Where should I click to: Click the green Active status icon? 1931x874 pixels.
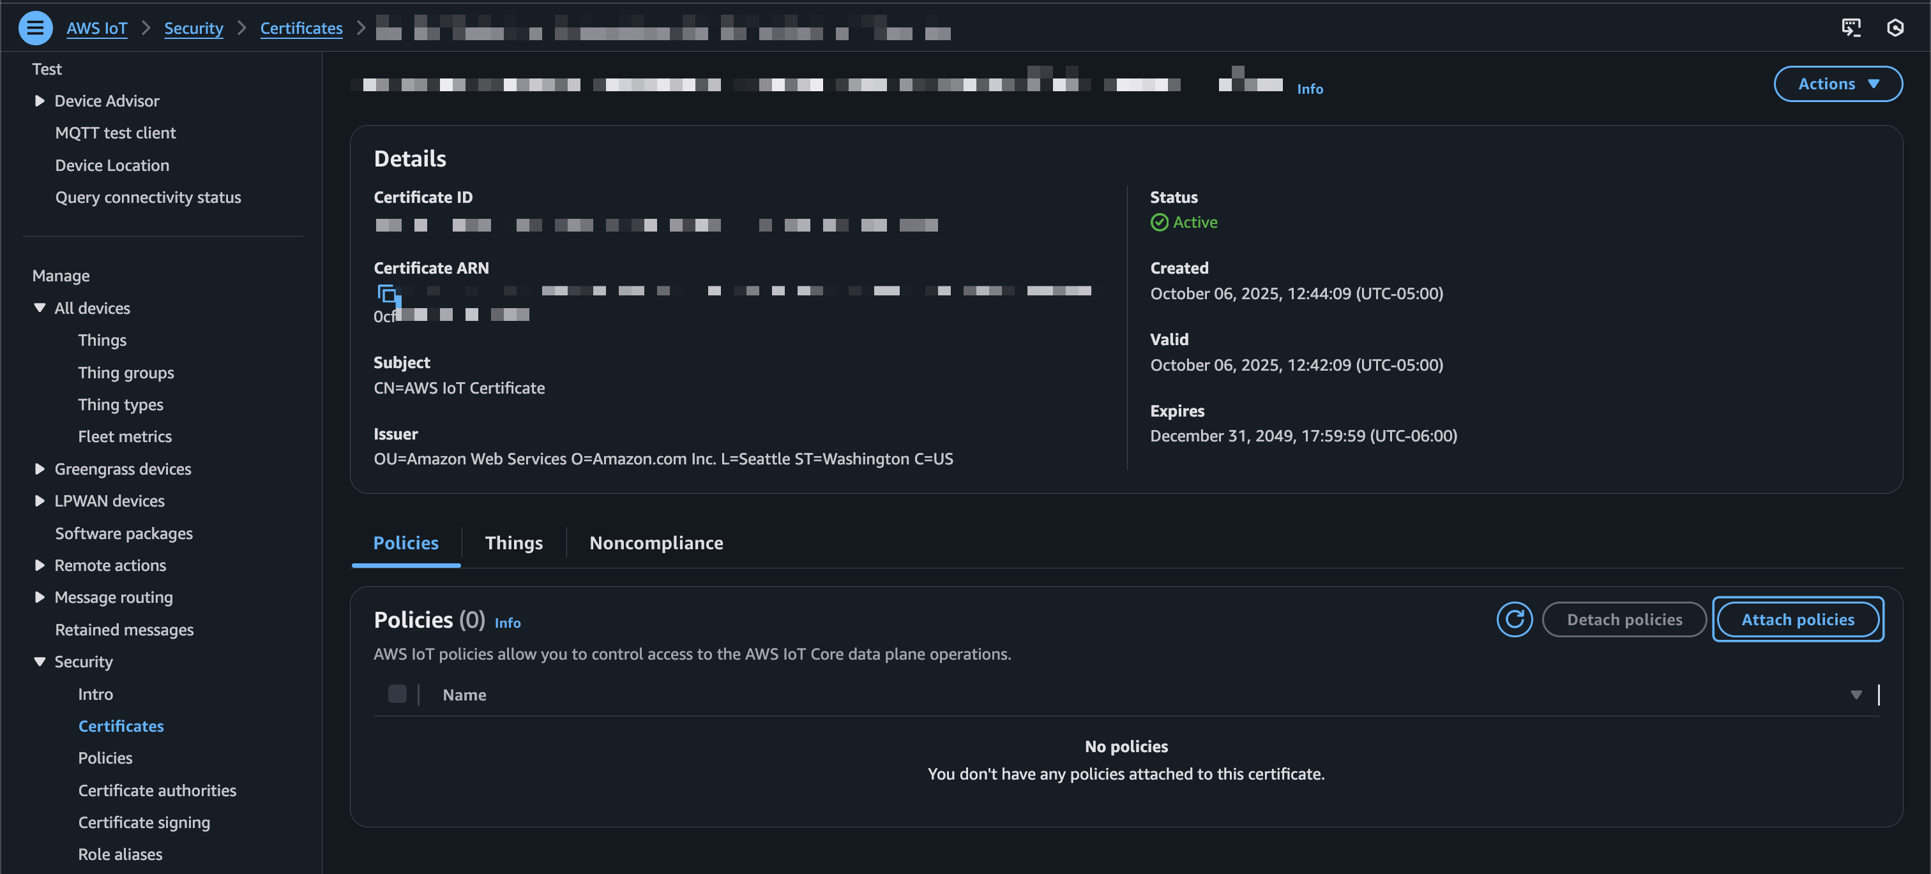coord(1159,223)
